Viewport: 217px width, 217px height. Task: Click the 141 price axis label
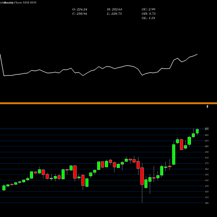pyautogui.click(x=207, y=181)
